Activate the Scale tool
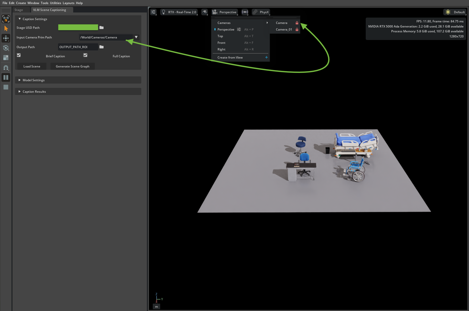The width and height of the screenshot is (469, 311). [x=6, y=58]
